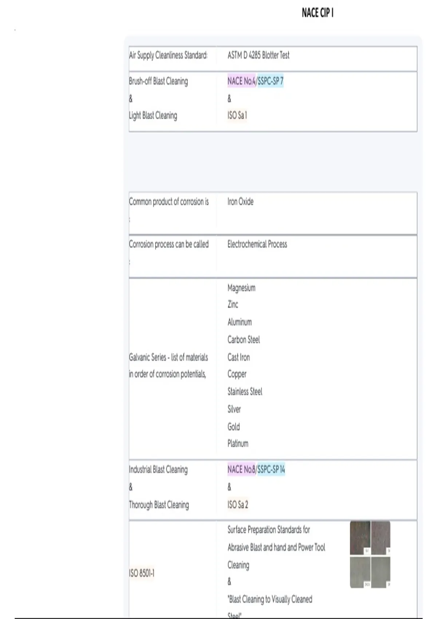The height and width of the screenshot is (619, 437).
Task: Open the top-left rusted steel sample image
Action: [x=360, y=537]
